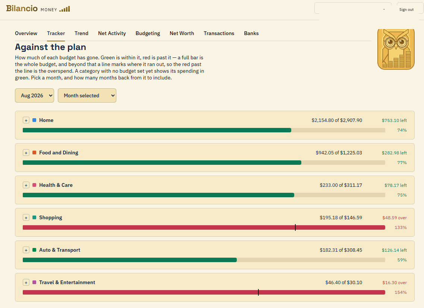Click the Sign out button

click(x=406, y=9)
